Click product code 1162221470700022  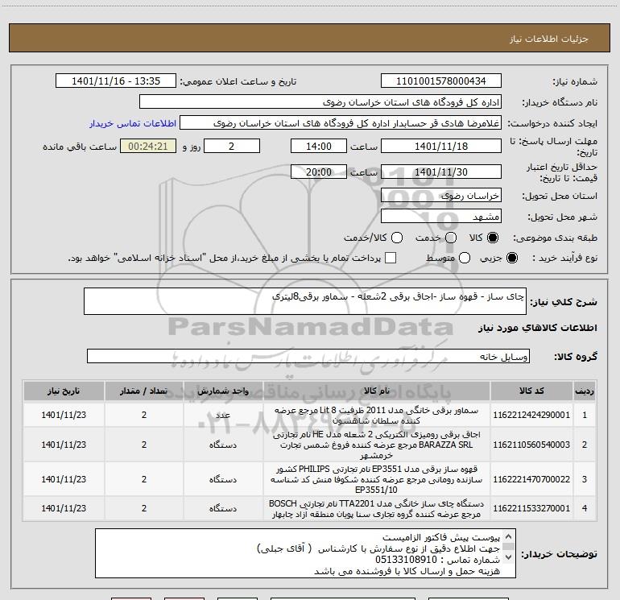click(x=531, y=479)
